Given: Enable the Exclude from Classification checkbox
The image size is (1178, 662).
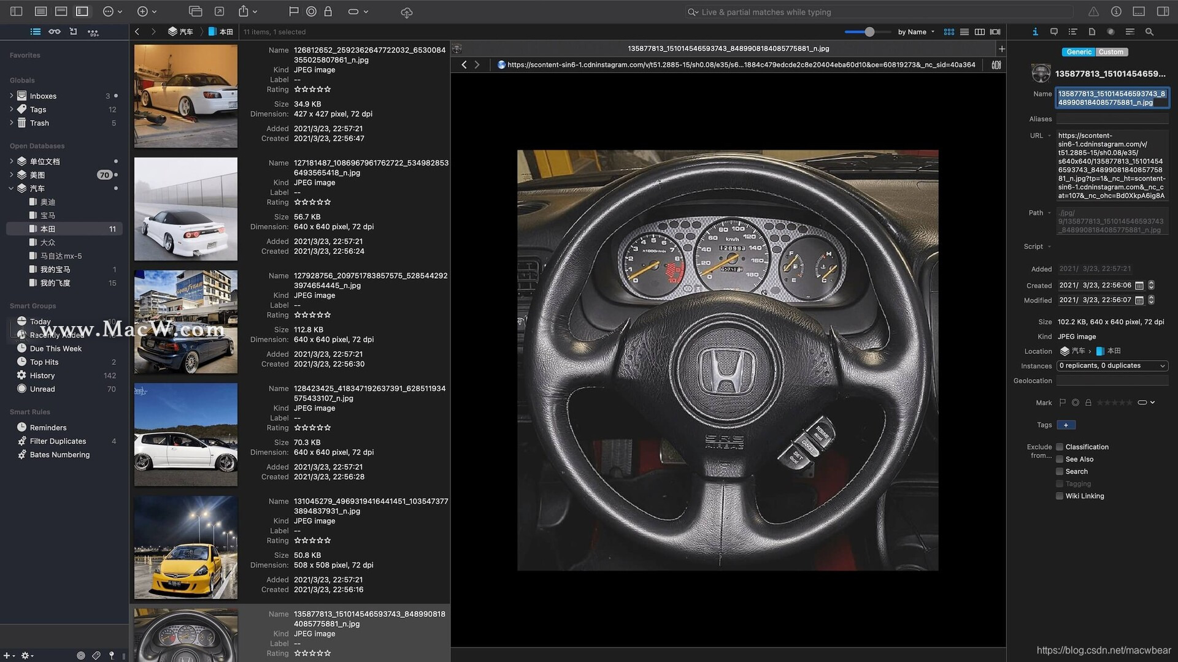Looking at the screenshot, I should point(1060,447).
